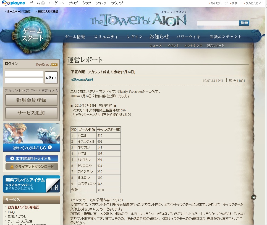The height and width of the screenshot is (225, 267).
Task: Open ミニゲーム in the top bar
Action: [56, 3]
